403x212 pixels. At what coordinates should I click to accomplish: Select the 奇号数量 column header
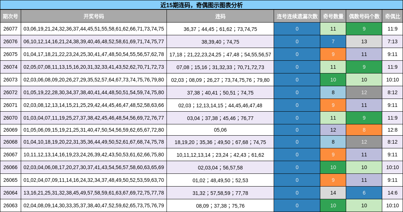pyautogui.click(x=333, y=16)
